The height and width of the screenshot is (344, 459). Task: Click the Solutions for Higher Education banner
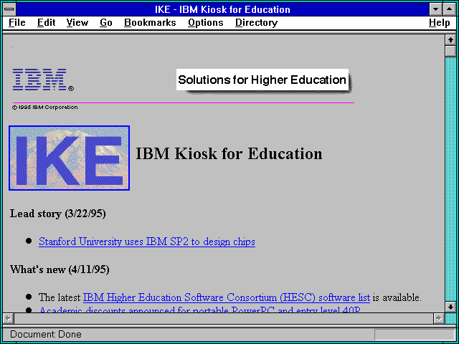[262, 80]
